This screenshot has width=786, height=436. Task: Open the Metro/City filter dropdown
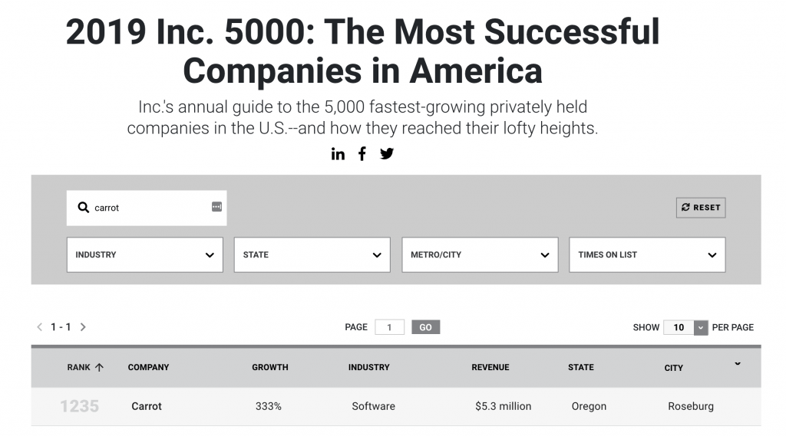480,255
